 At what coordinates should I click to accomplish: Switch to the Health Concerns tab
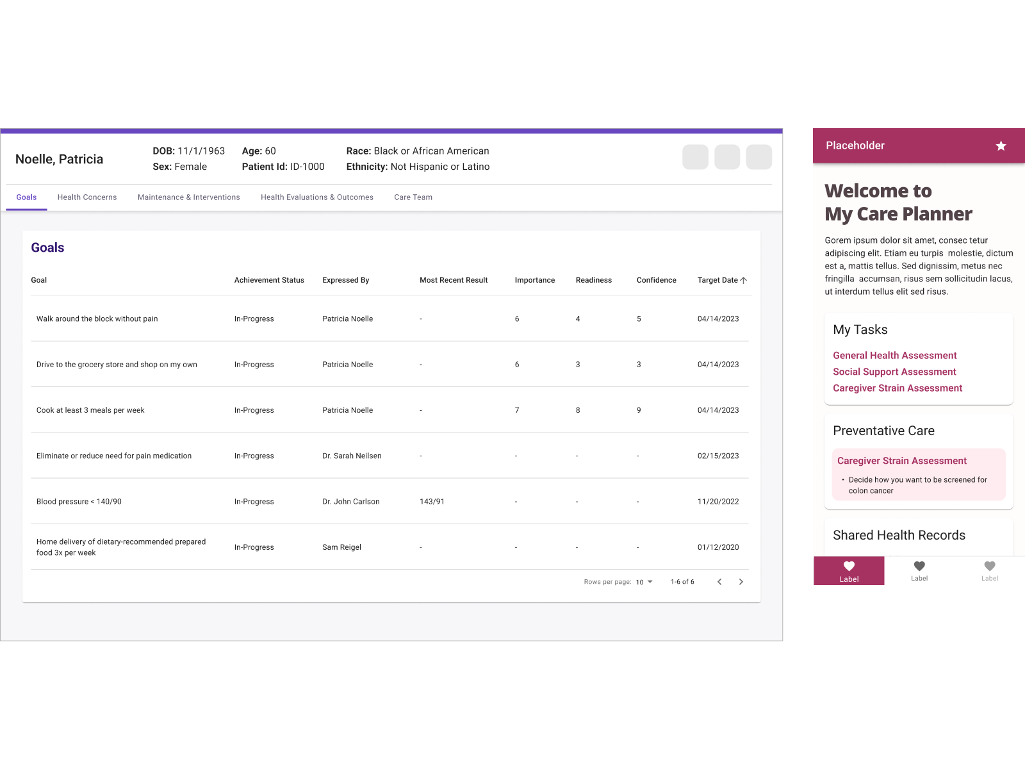click(87, 197)
